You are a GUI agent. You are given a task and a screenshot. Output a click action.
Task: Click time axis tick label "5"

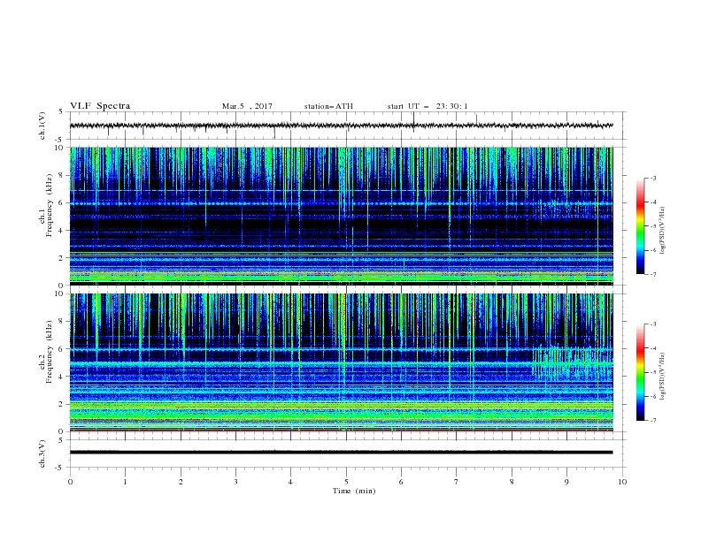pos(346,482)
